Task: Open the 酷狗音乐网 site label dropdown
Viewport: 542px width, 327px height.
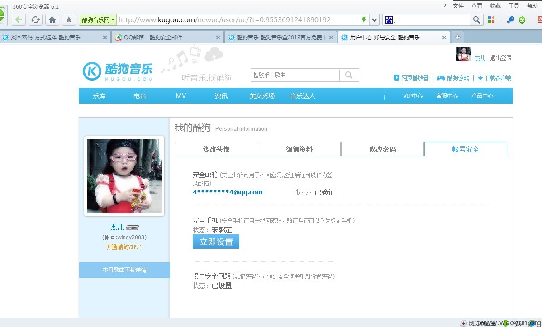Action: pyautogui.click(x=98, y=20)
